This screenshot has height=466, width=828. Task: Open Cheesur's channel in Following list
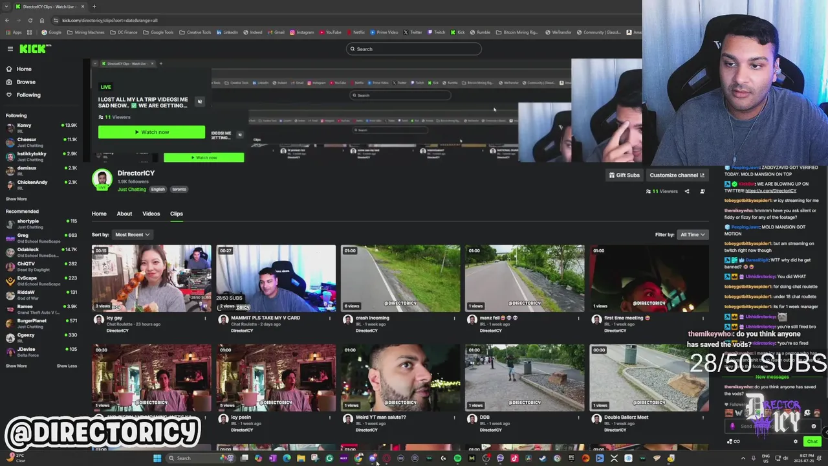[41, 142]
